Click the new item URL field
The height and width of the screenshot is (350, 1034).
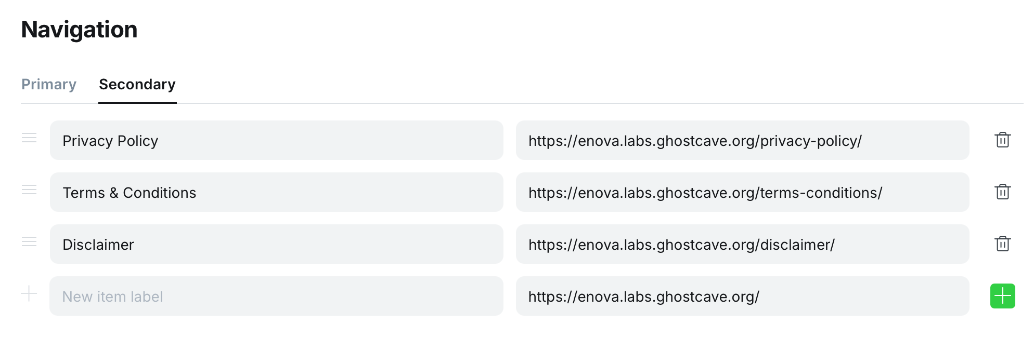coord(742,296)
